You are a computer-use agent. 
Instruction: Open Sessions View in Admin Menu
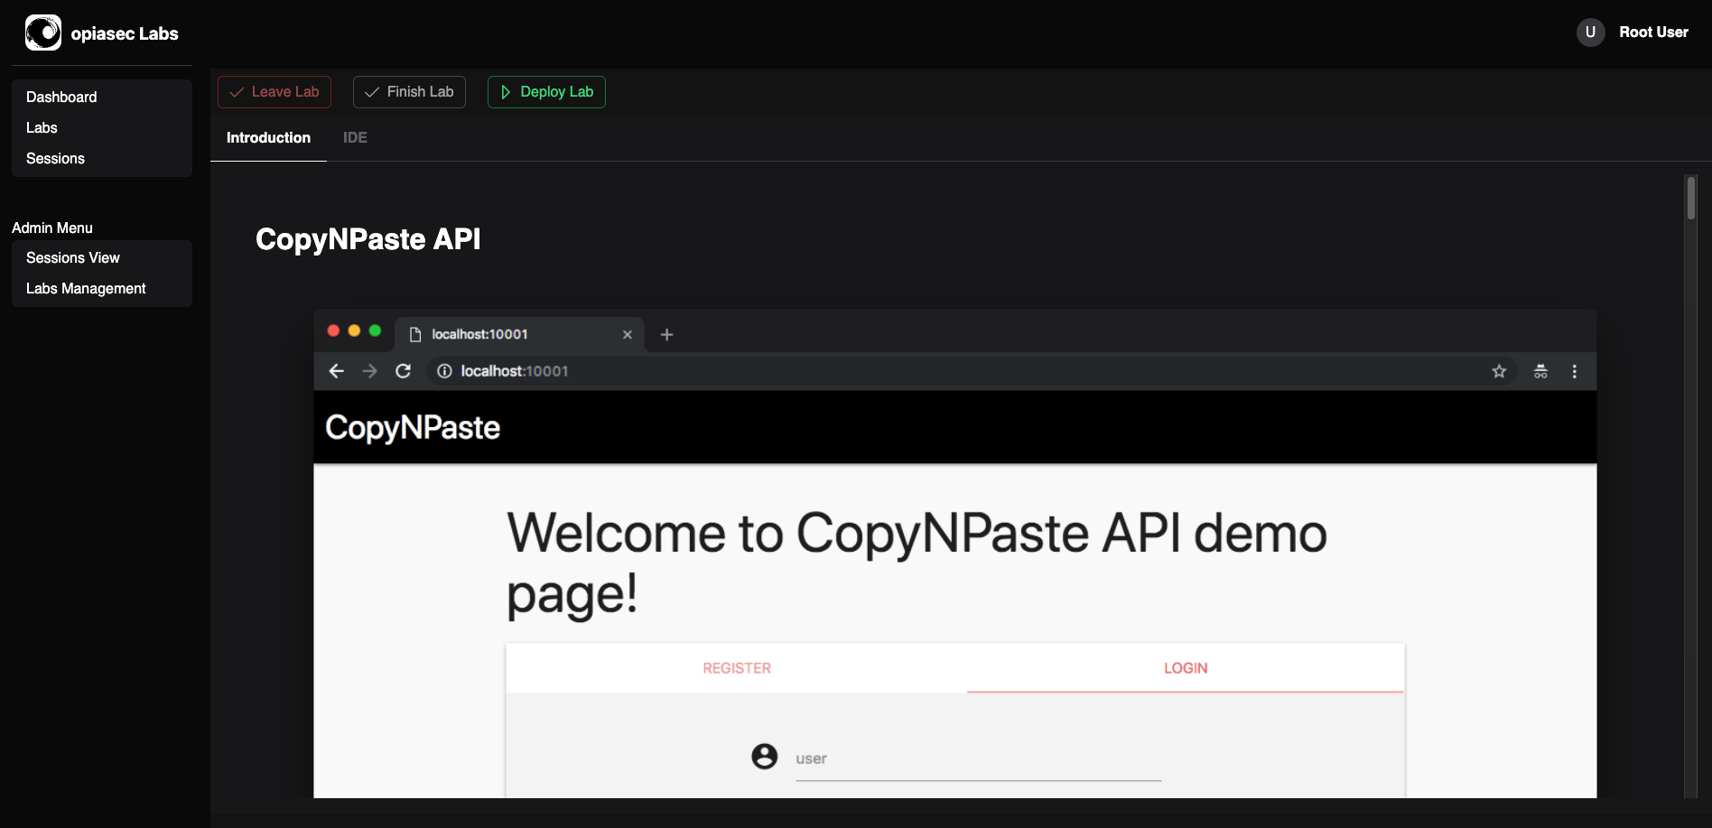click(x=102, y=257)
